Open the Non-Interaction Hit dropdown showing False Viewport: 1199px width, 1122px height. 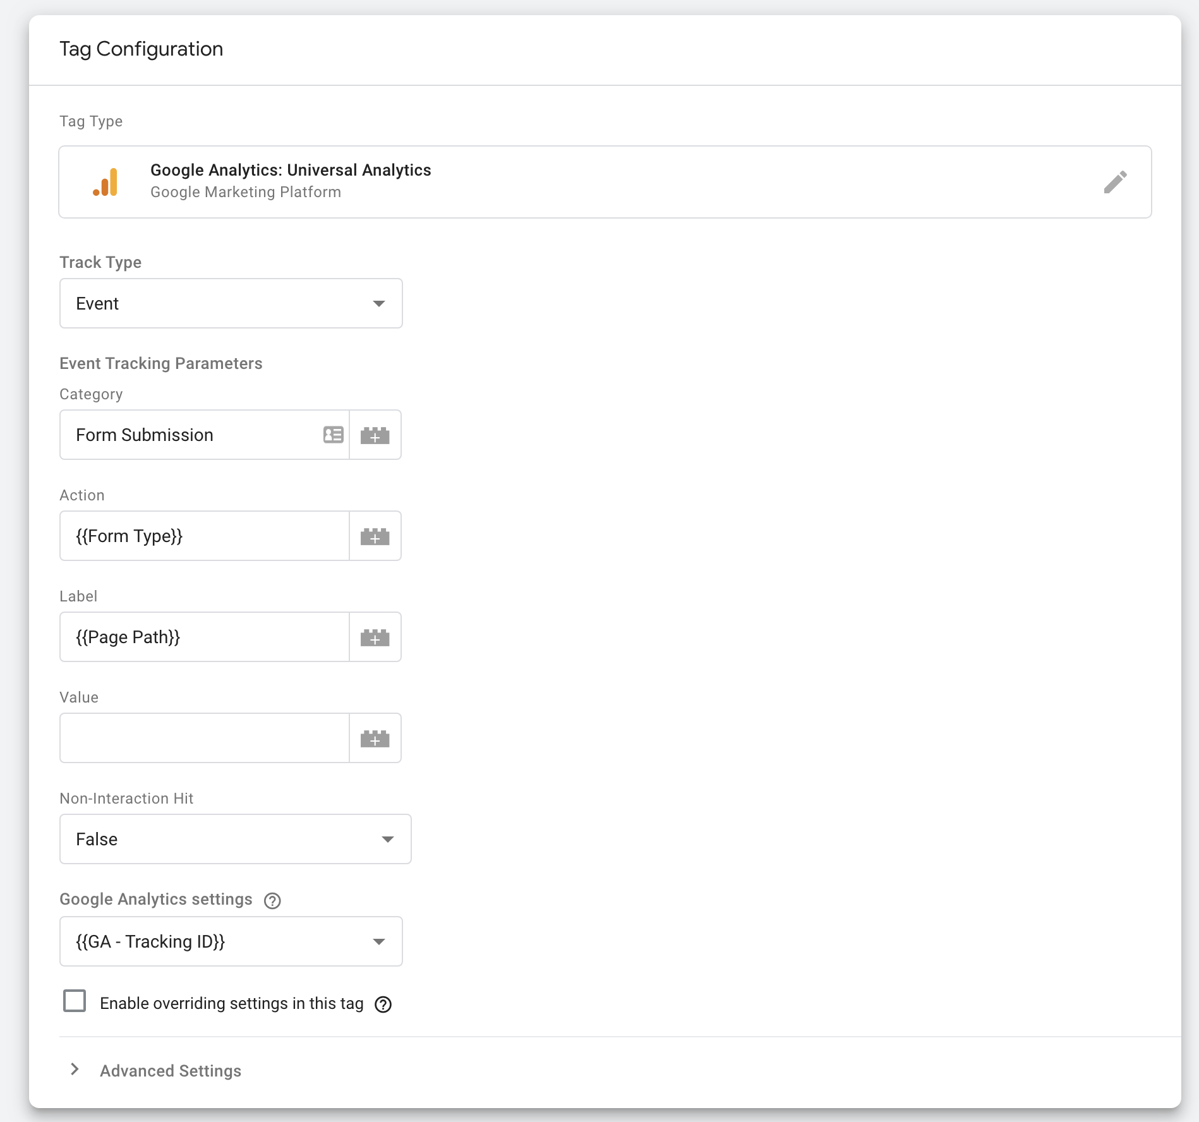click(x=236, y=839)
